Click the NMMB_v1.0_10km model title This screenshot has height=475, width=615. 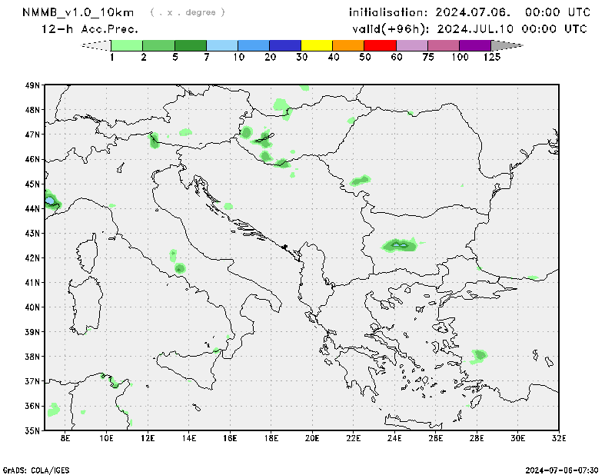(80, 13)
